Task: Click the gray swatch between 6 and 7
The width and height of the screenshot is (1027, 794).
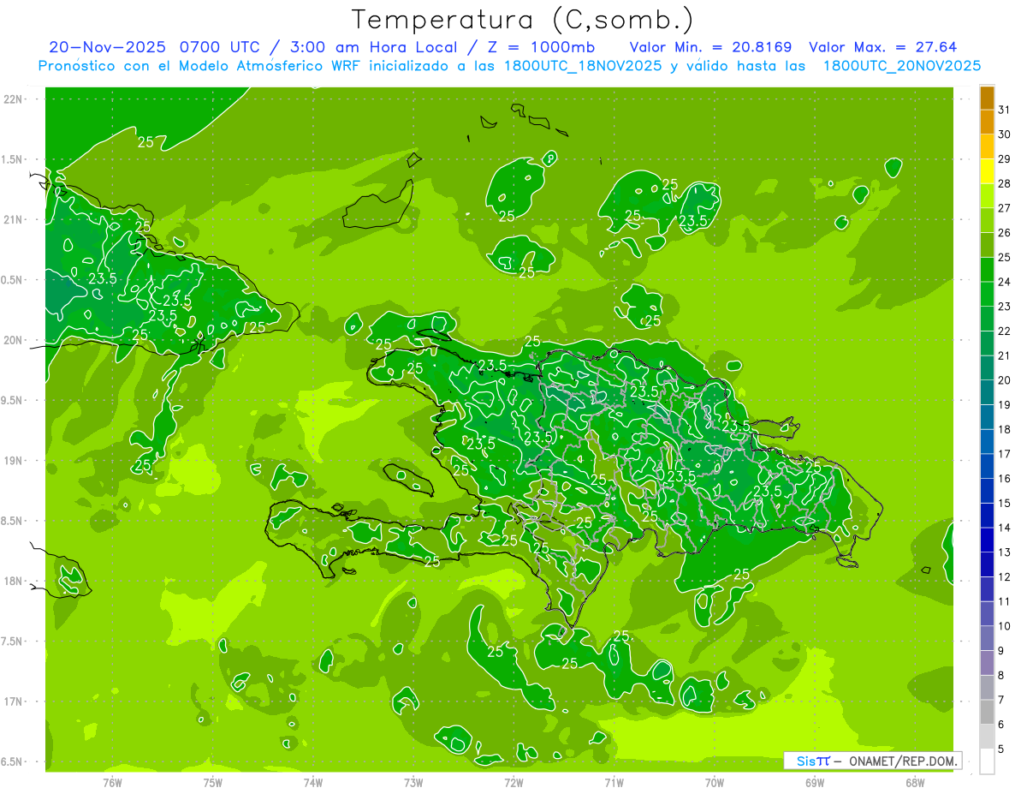Action: [987, 712]
